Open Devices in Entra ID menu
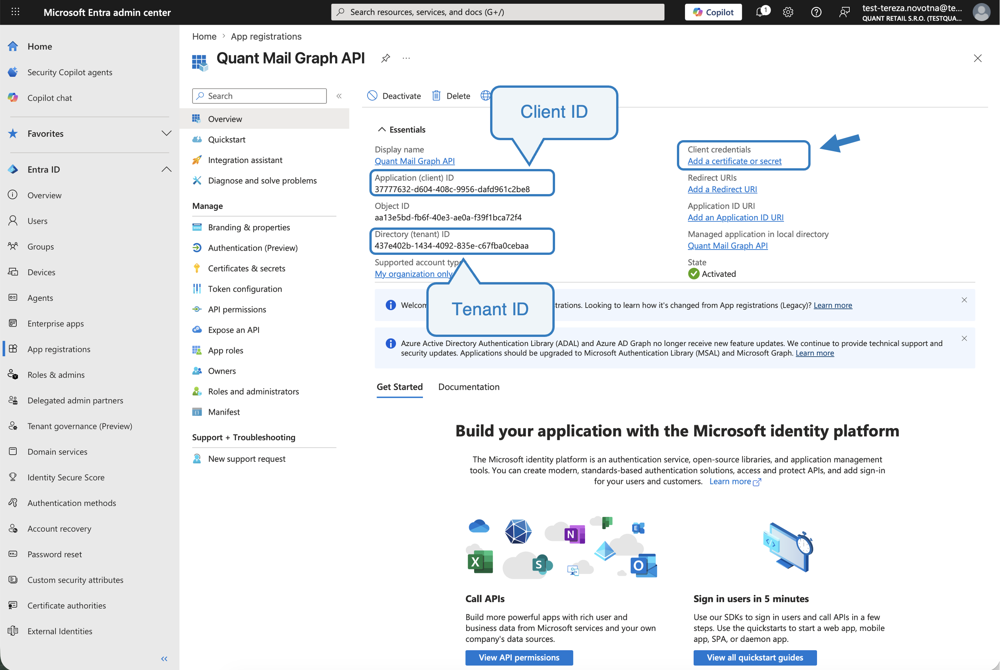 pos(41,272)
